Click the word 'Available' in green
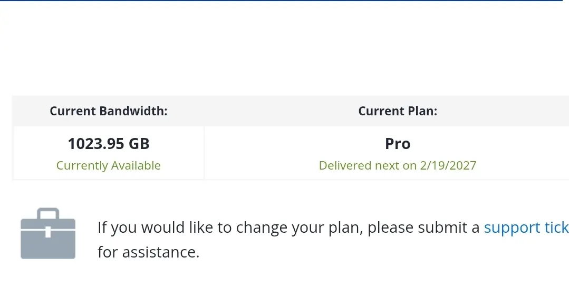The height and width of the screenshot is (307, 569). tap(136, 166)
